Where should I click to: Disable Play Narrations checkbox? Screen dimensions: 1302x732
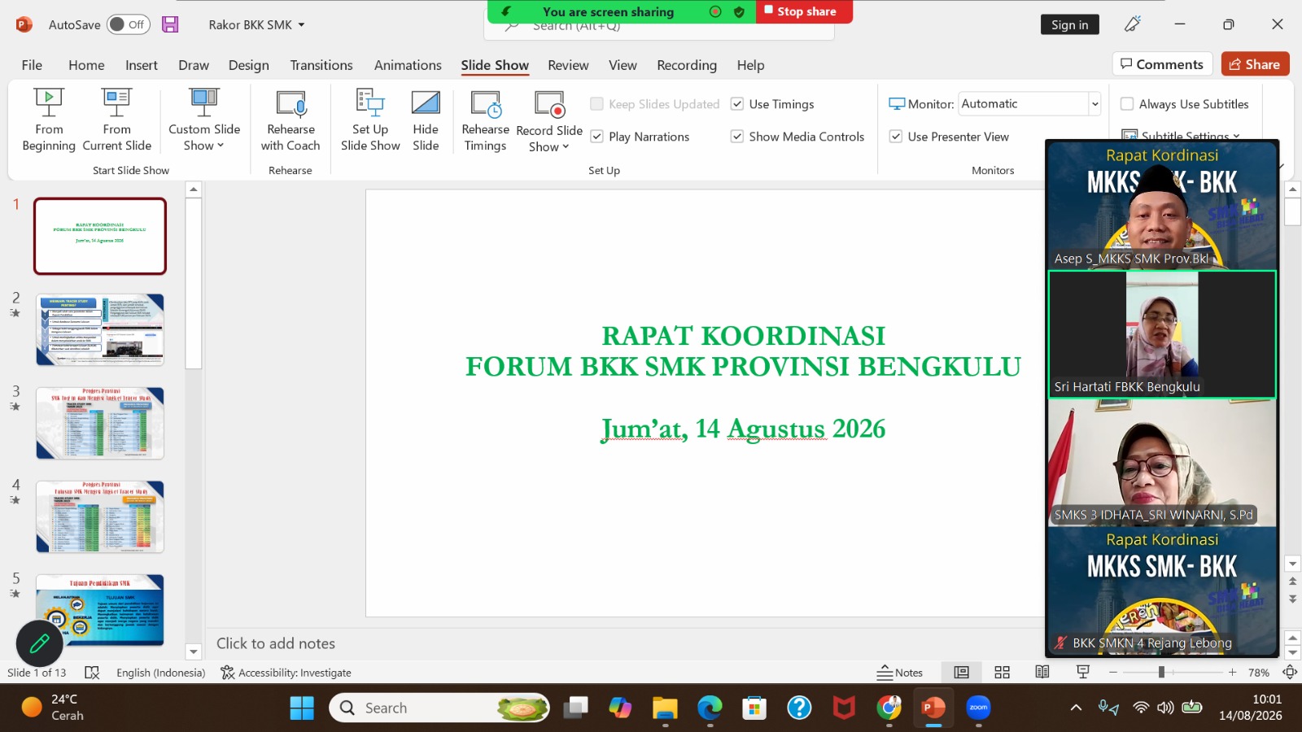point(596,137)
